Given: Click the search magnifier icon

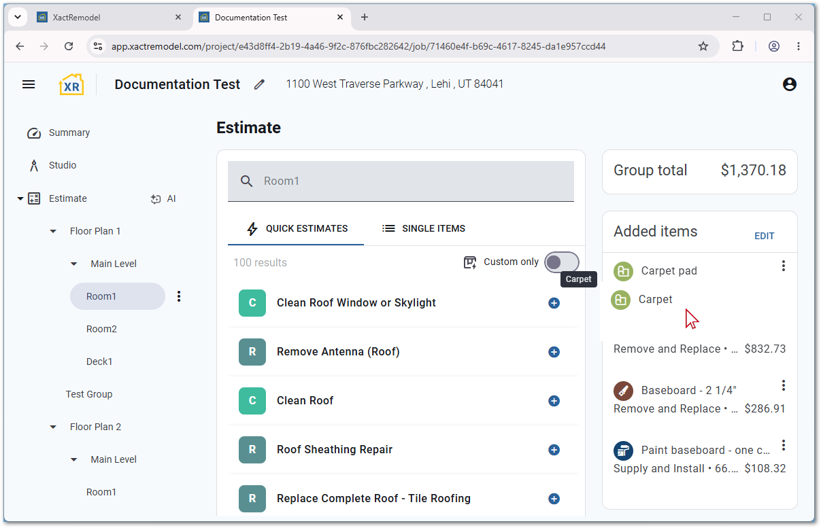Looking at the screenshot, I should click(247, 181).
